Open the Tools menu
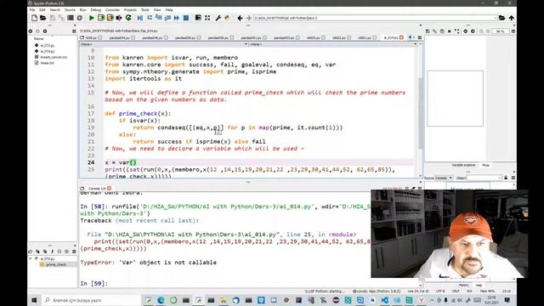544x306 pixels. pyautogui.click(x=145, y=10)
